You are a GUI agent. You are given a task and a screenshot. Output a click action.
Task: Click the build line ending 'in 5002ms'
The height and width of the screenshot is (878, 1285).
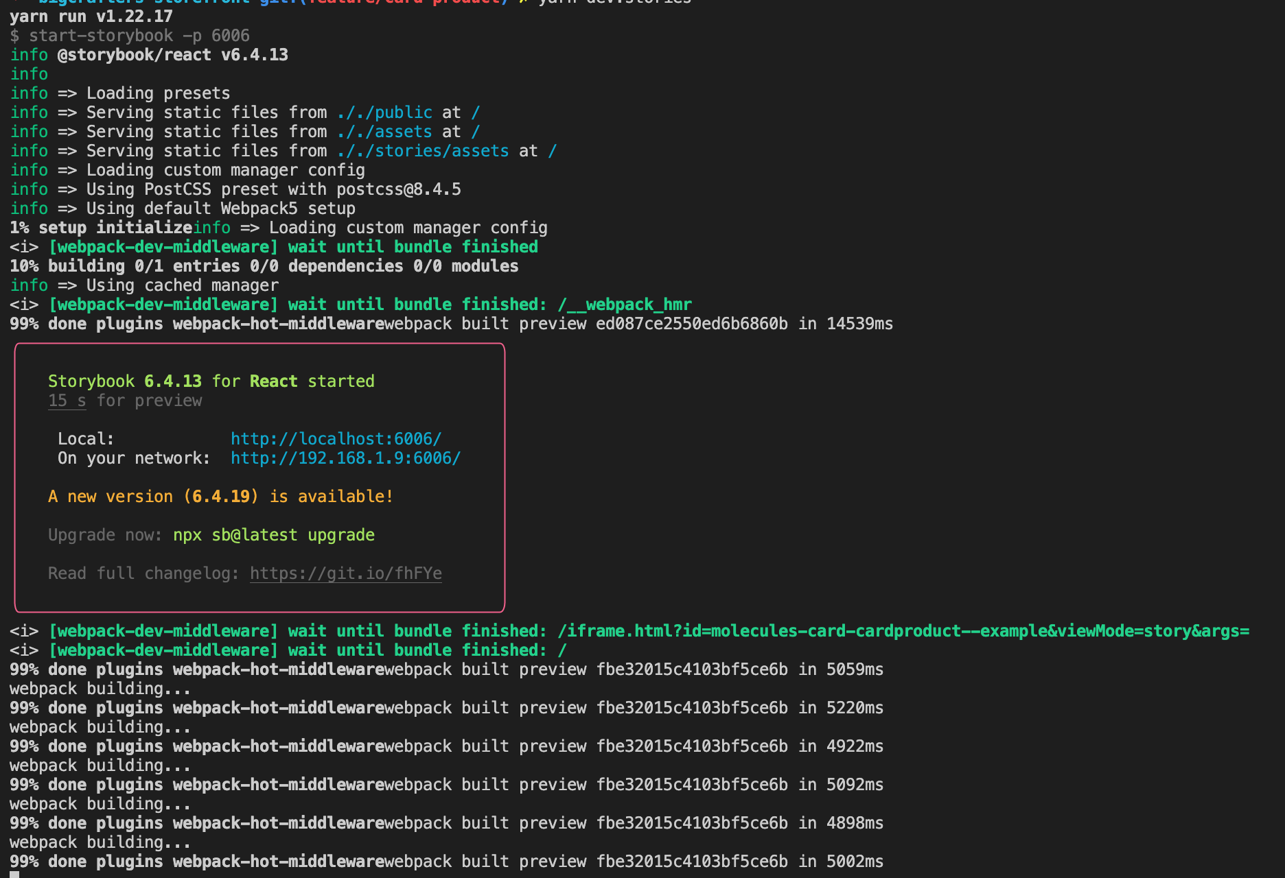(x=447, y=862)
